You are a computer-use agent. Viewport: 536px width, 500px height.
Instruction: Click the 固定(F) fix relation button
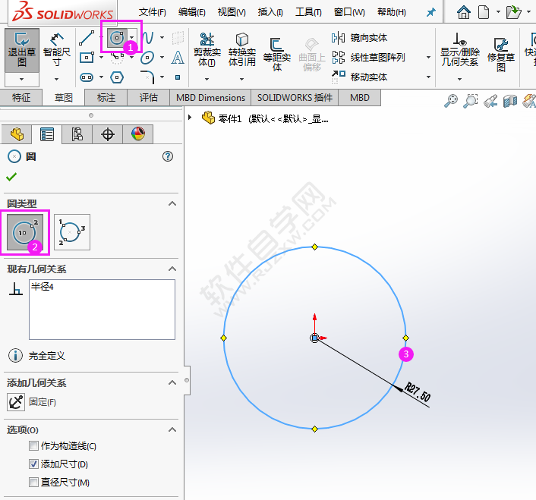[x=16, y=402]
